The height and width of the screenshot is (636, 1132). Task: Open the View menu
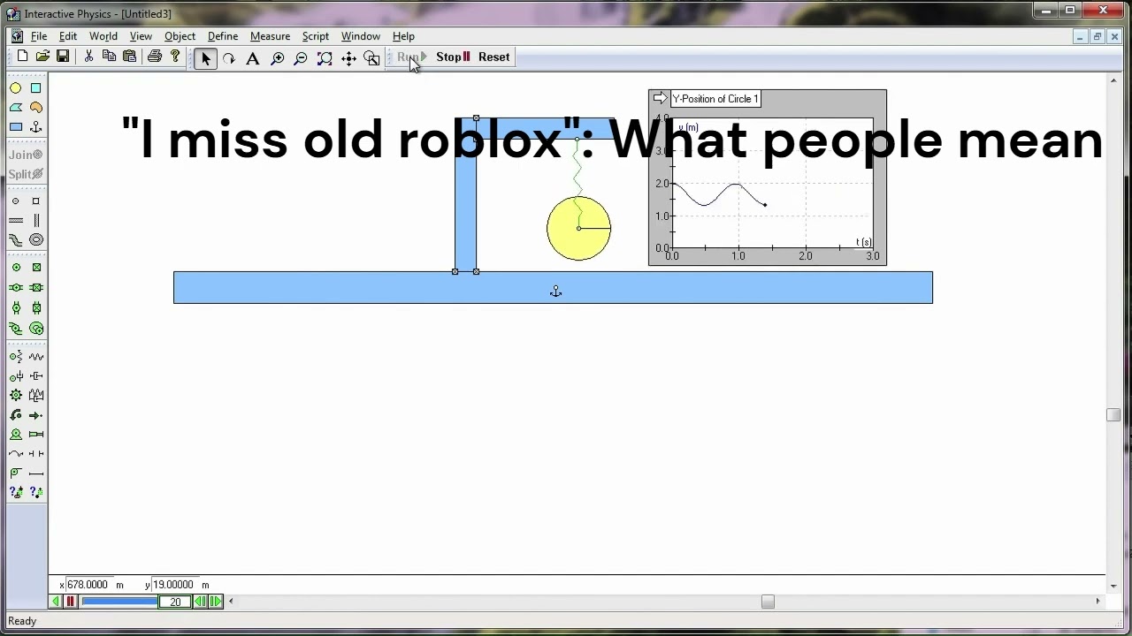[141, 36]
